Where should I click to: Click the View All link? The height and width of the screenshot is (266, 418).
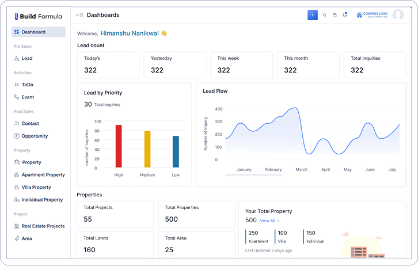(x=269, y=221)
